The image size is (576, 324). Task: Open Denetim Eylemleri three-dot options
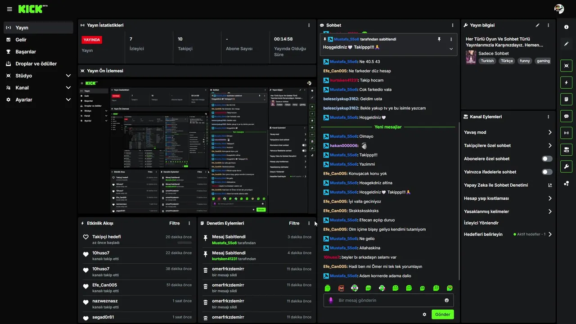[309, 223]
